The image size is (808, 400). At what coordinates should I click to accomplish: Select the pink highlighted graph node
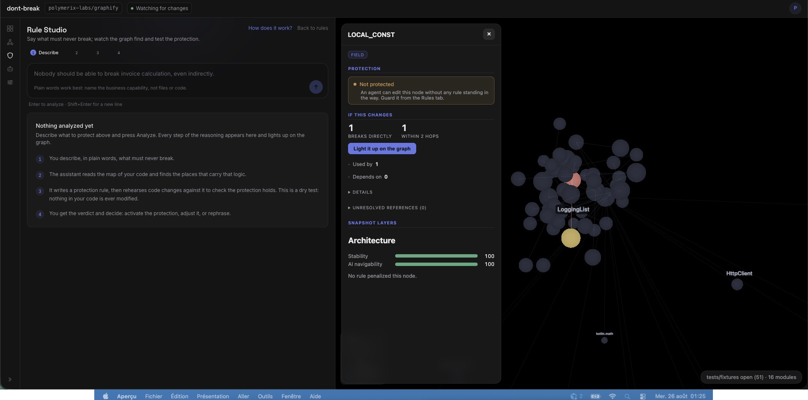[x=576, y=180]
